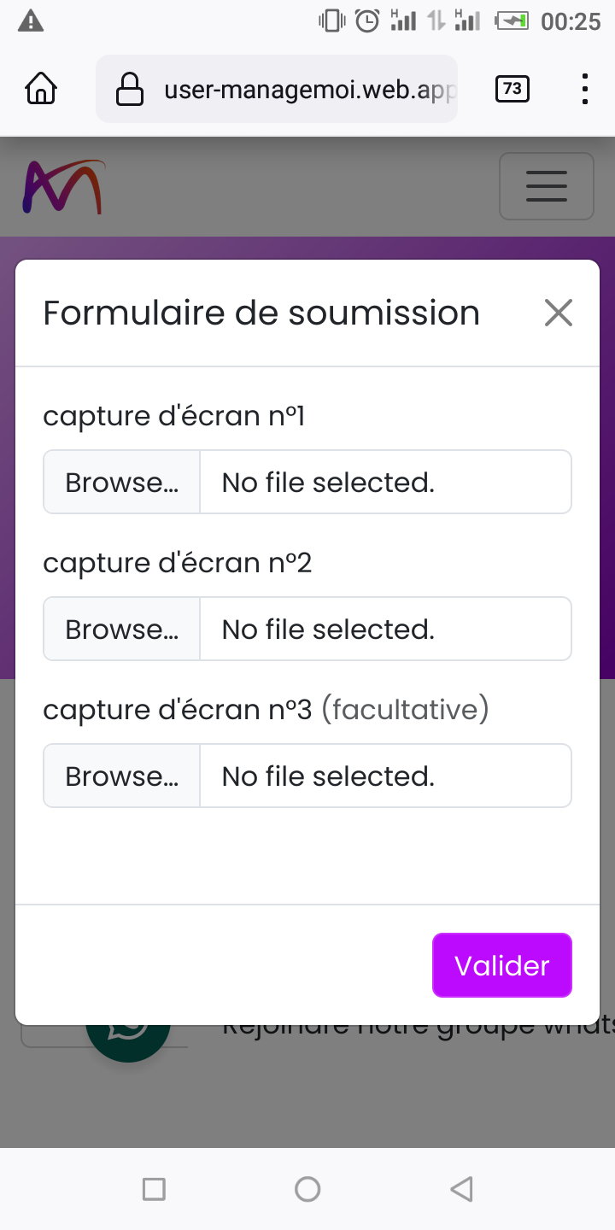Open Android recent apps square button
The width and height of the screenshot is (615, 1230).
point(154,1189)
